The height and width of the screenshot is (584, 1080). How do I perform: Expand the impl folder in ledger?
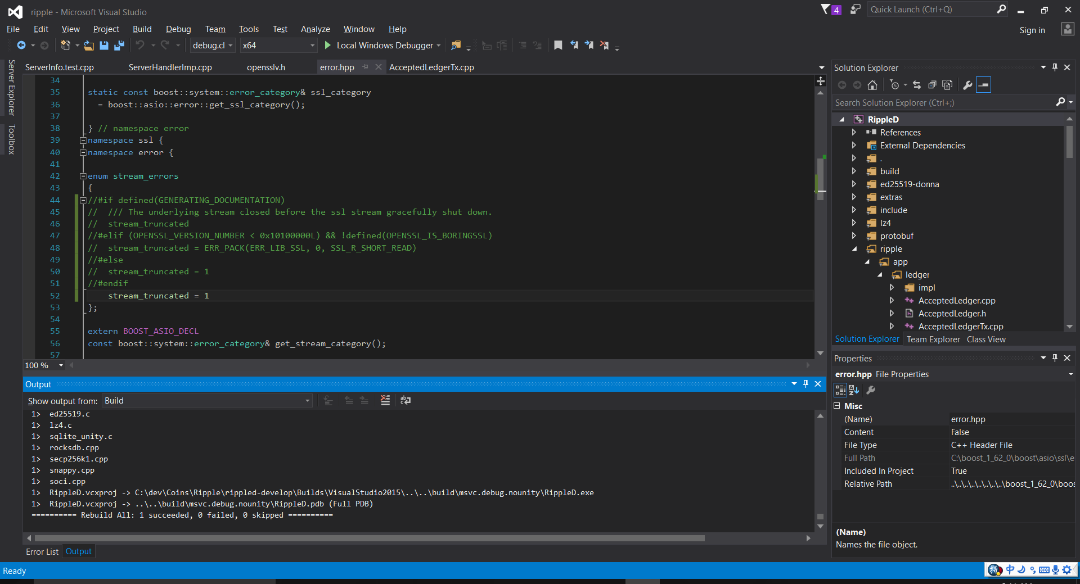coord(892,288)
